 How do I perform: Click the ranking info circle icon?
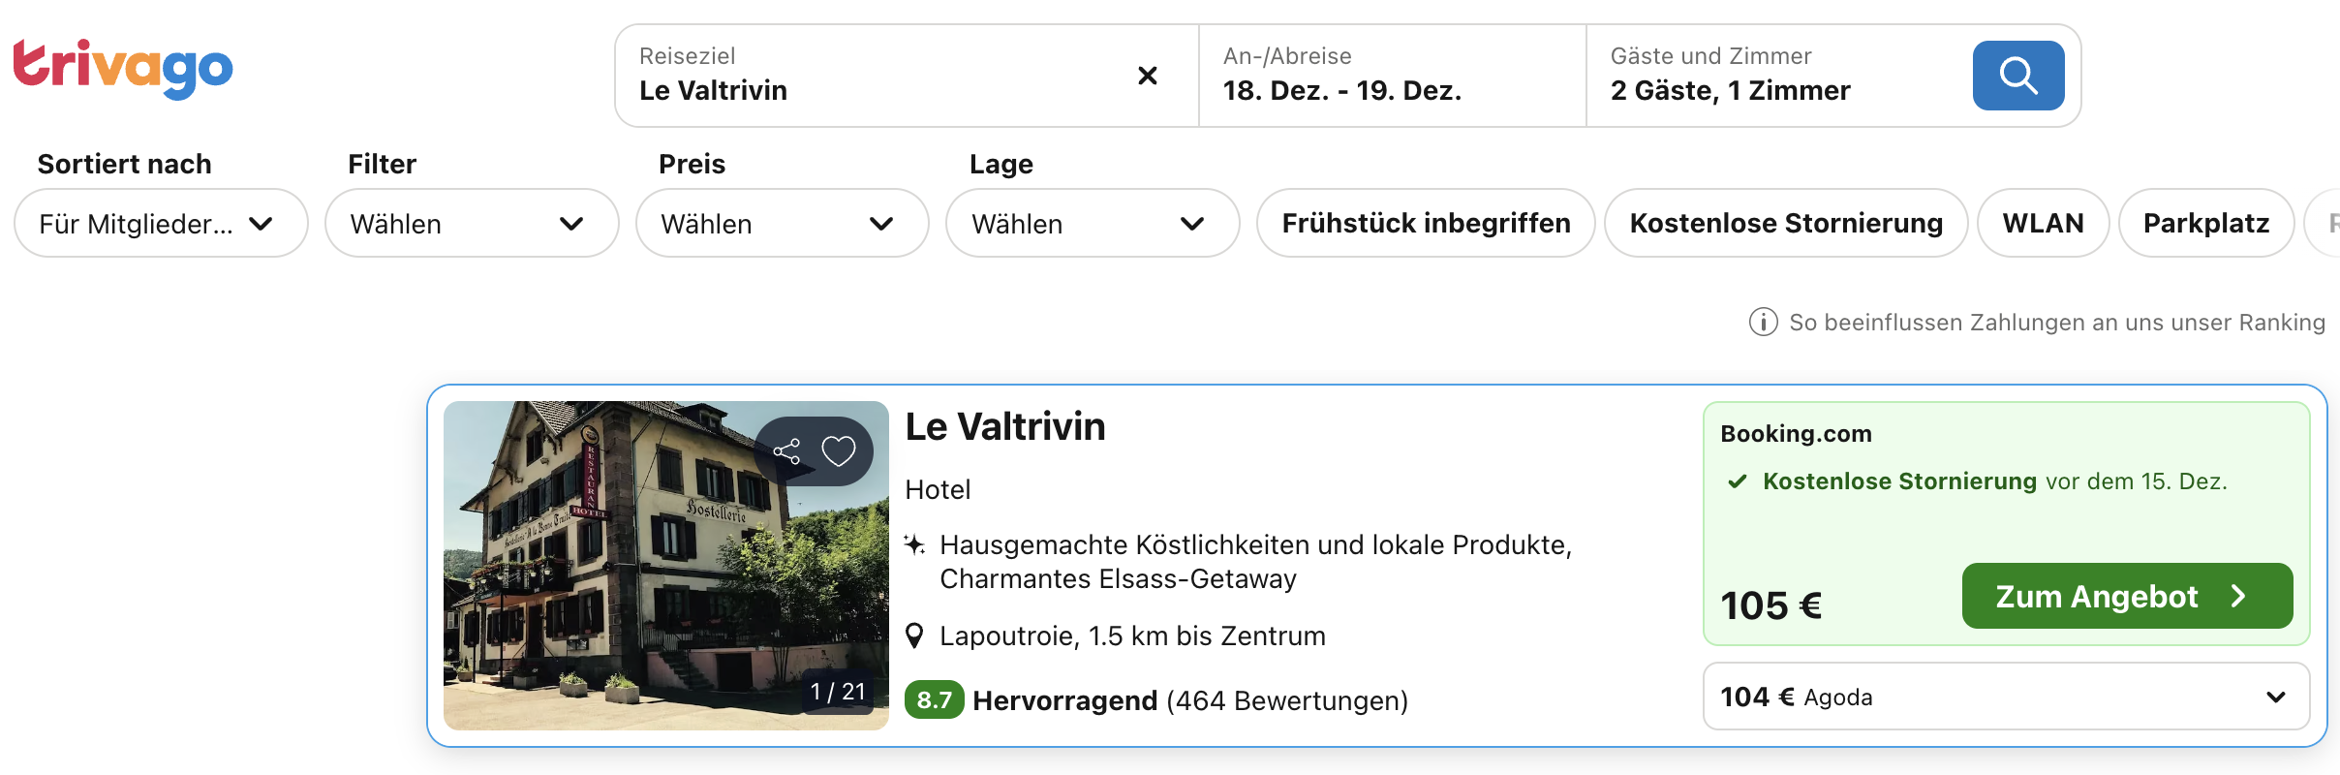pos(1763,322)
